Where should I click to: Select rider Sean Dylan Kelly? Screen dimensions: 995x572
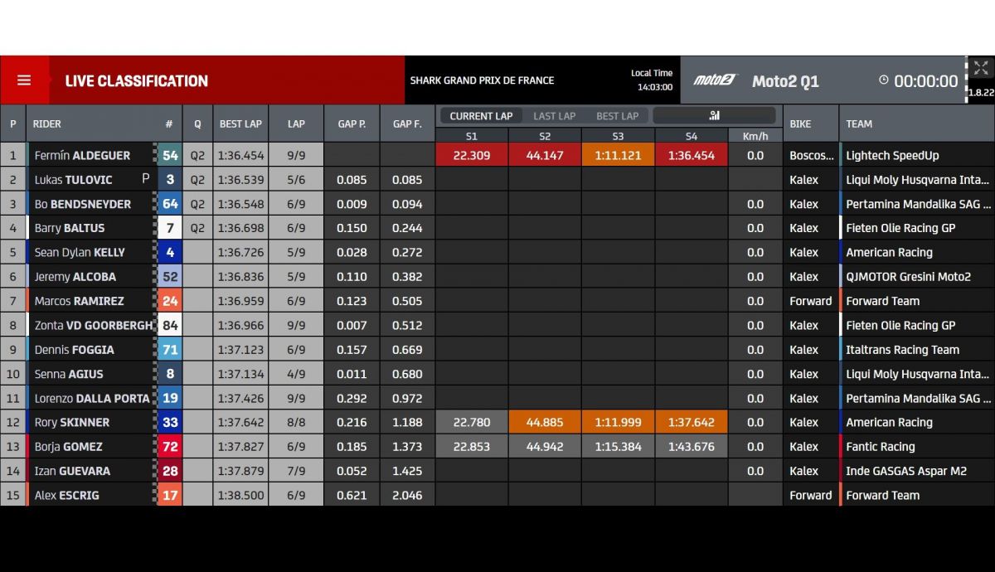80,252
